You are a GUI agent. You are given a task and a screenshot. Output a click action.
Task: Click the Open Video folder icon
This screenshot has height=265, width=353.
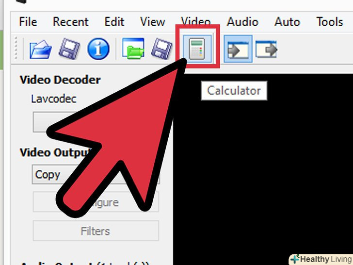tap(41, 49)
